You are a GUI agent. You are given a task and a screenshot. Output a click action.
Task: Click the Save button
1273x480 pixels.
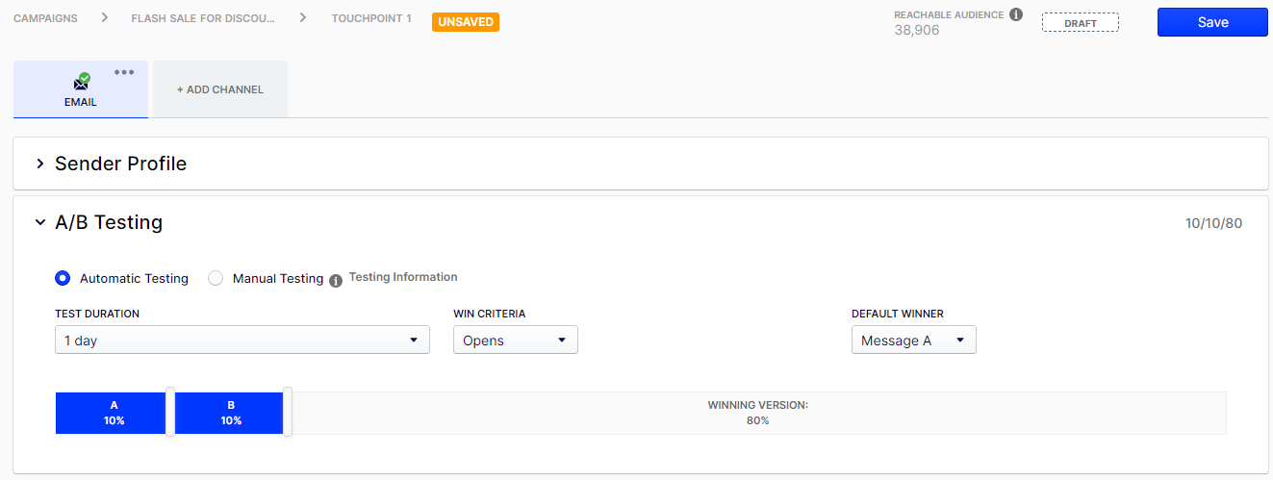[x=1212, y=22]
